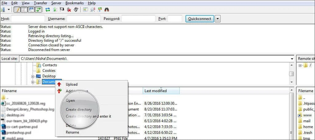Image resolution: width=315 pixels, height=140 pixels.
Task: Click the Quickconnect button
Action: tap(199, 19)
